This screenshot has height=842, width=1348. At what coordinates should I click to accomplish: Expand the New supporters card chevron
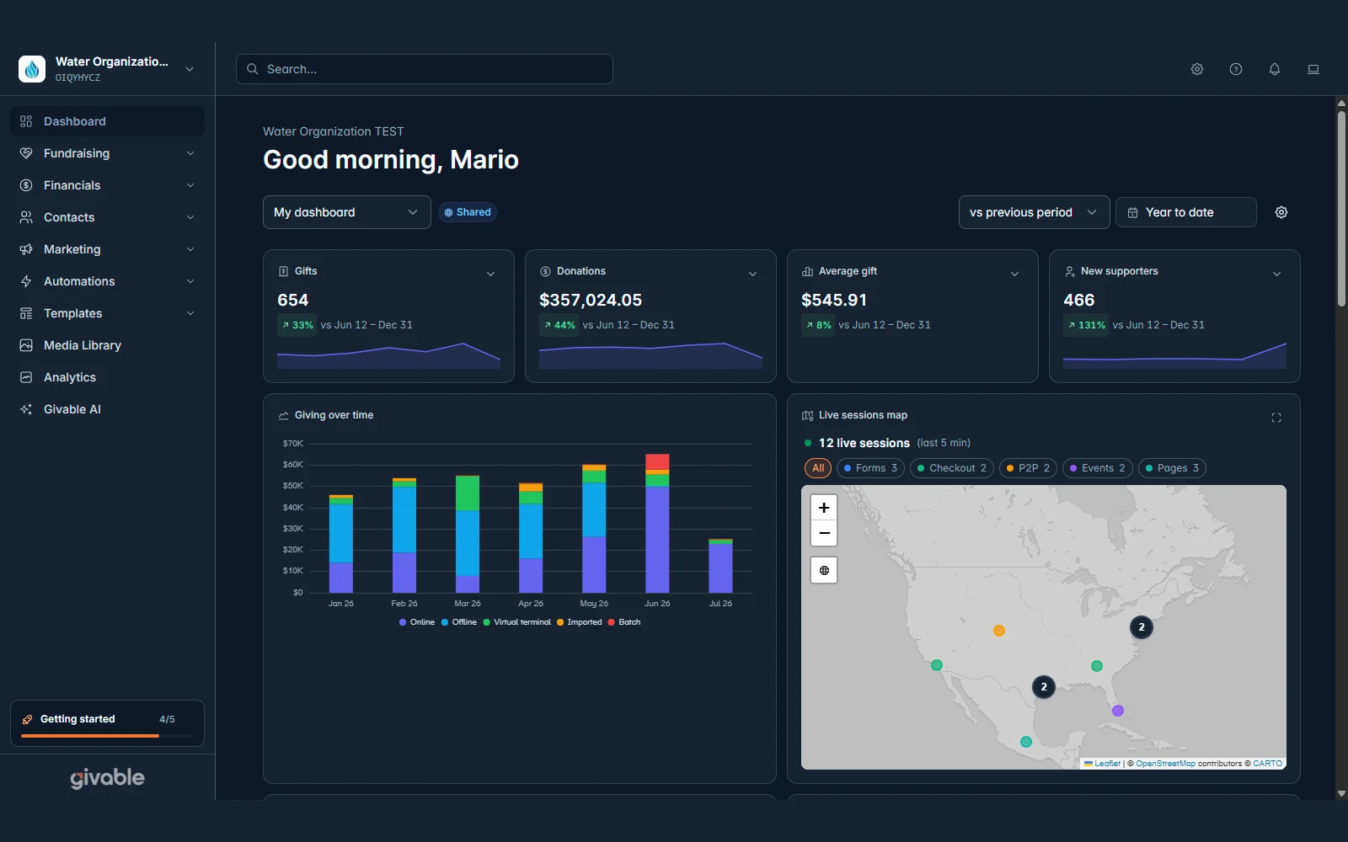[x=1276, y=274]
